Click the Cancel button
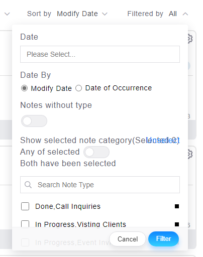The width and height of the screenshot is (203, 257). 128,239
